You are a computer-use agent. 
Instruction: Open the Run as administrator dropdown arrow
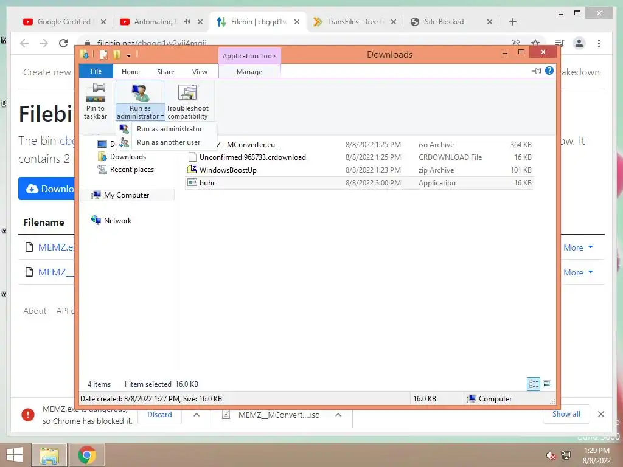[x=162, y=116]
